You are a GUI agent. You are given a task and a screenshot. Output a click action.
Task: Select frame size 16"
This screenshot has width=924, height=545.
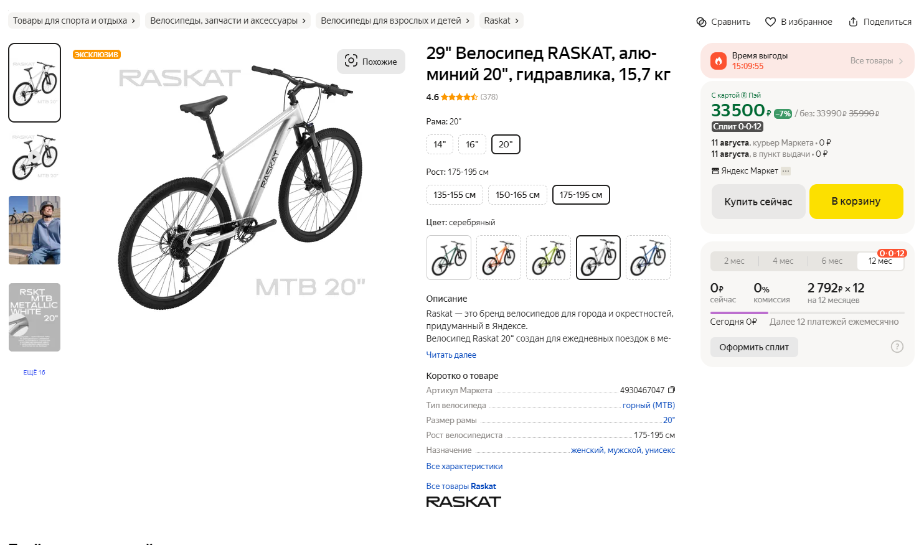[x=472, y=144]
